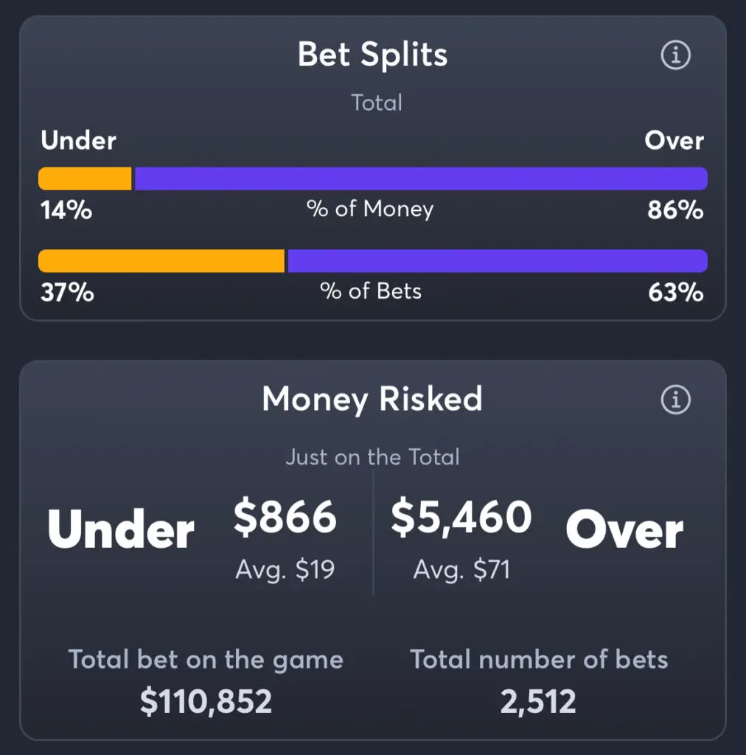Select the Under label above the bars
This screenshot has width=746, height=755.
78,141
